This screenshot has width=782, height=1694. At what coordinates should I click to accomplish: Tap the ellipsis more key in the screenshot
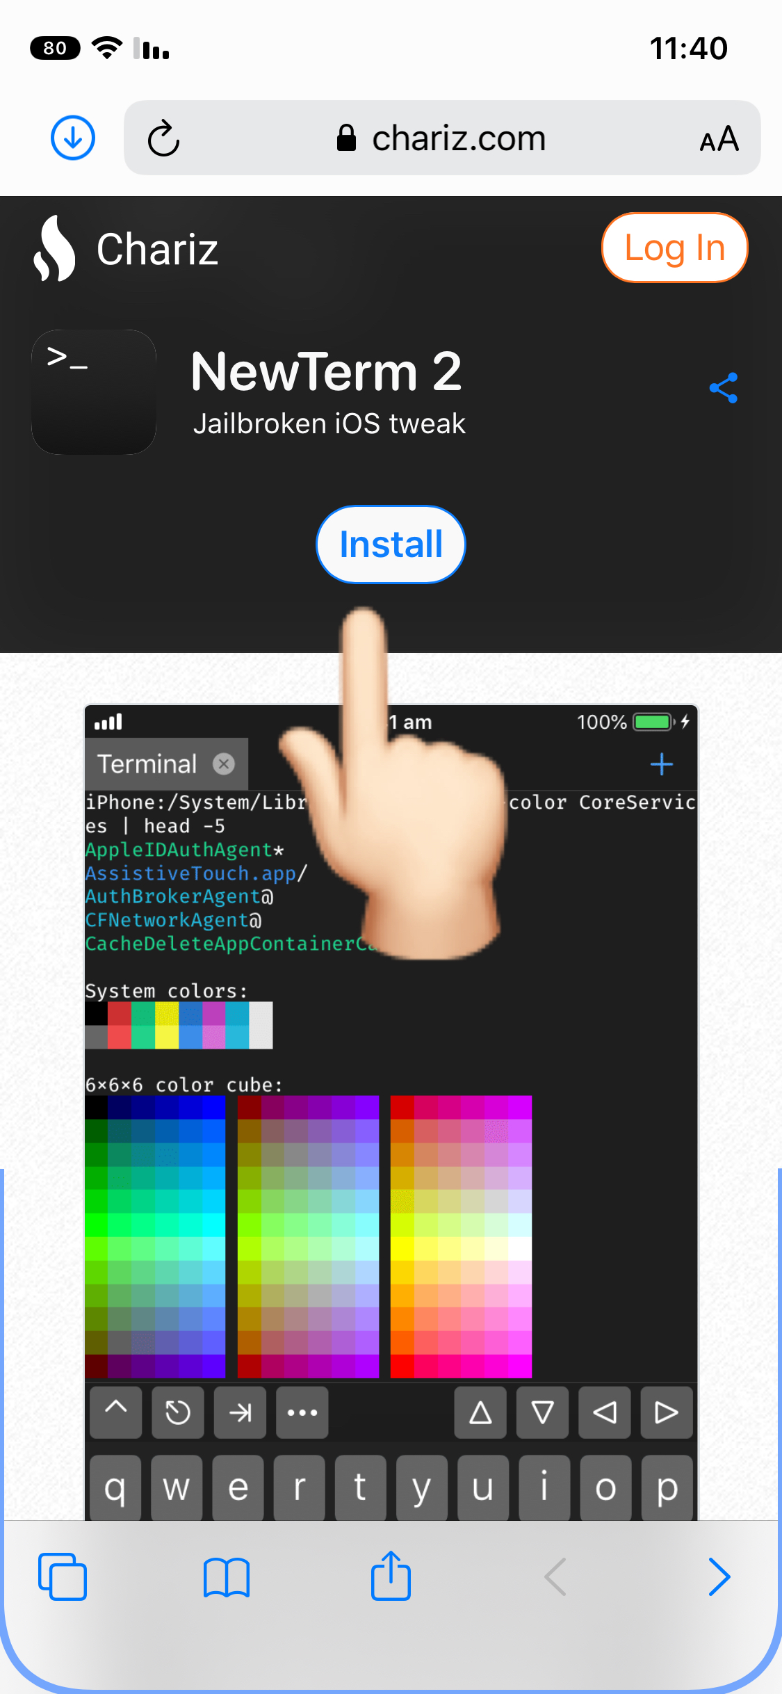(x=302, y=1412)
